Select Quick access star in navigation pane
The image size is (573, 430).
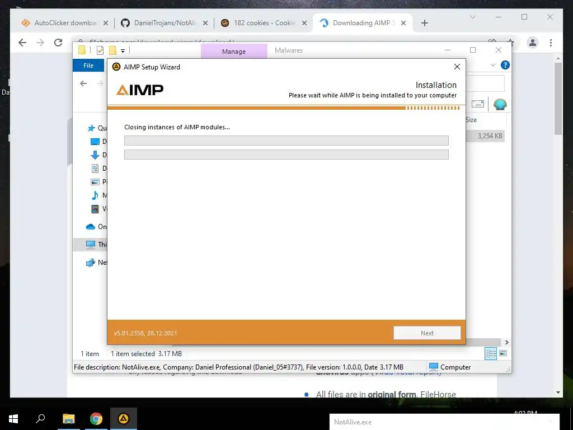[x=91, y=128]
